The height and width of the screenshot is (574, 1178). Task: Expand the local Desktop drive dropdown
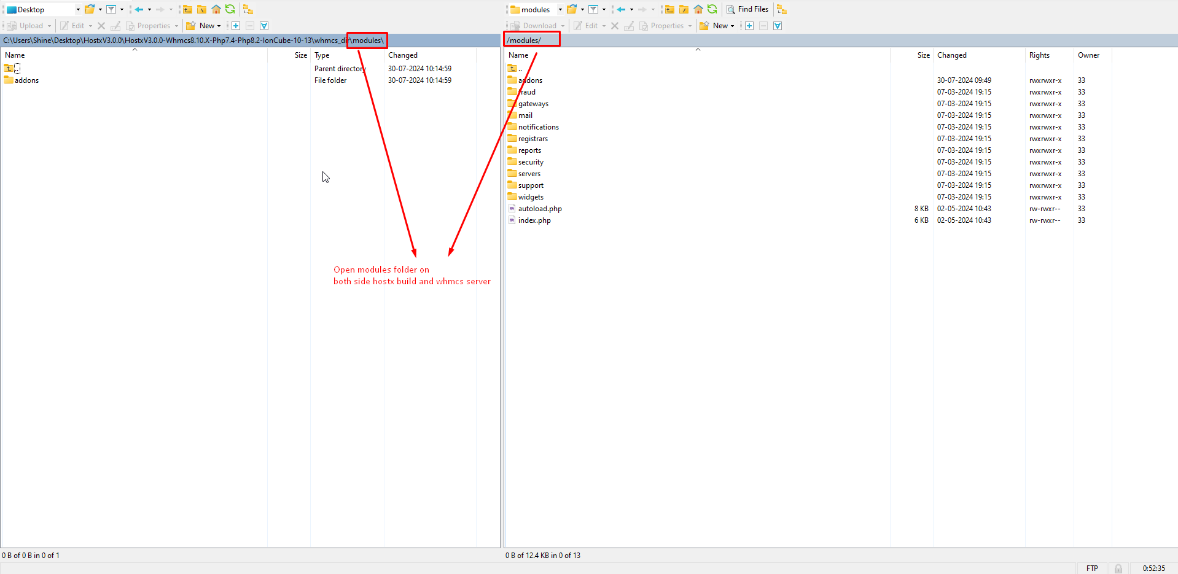[78, 10]
